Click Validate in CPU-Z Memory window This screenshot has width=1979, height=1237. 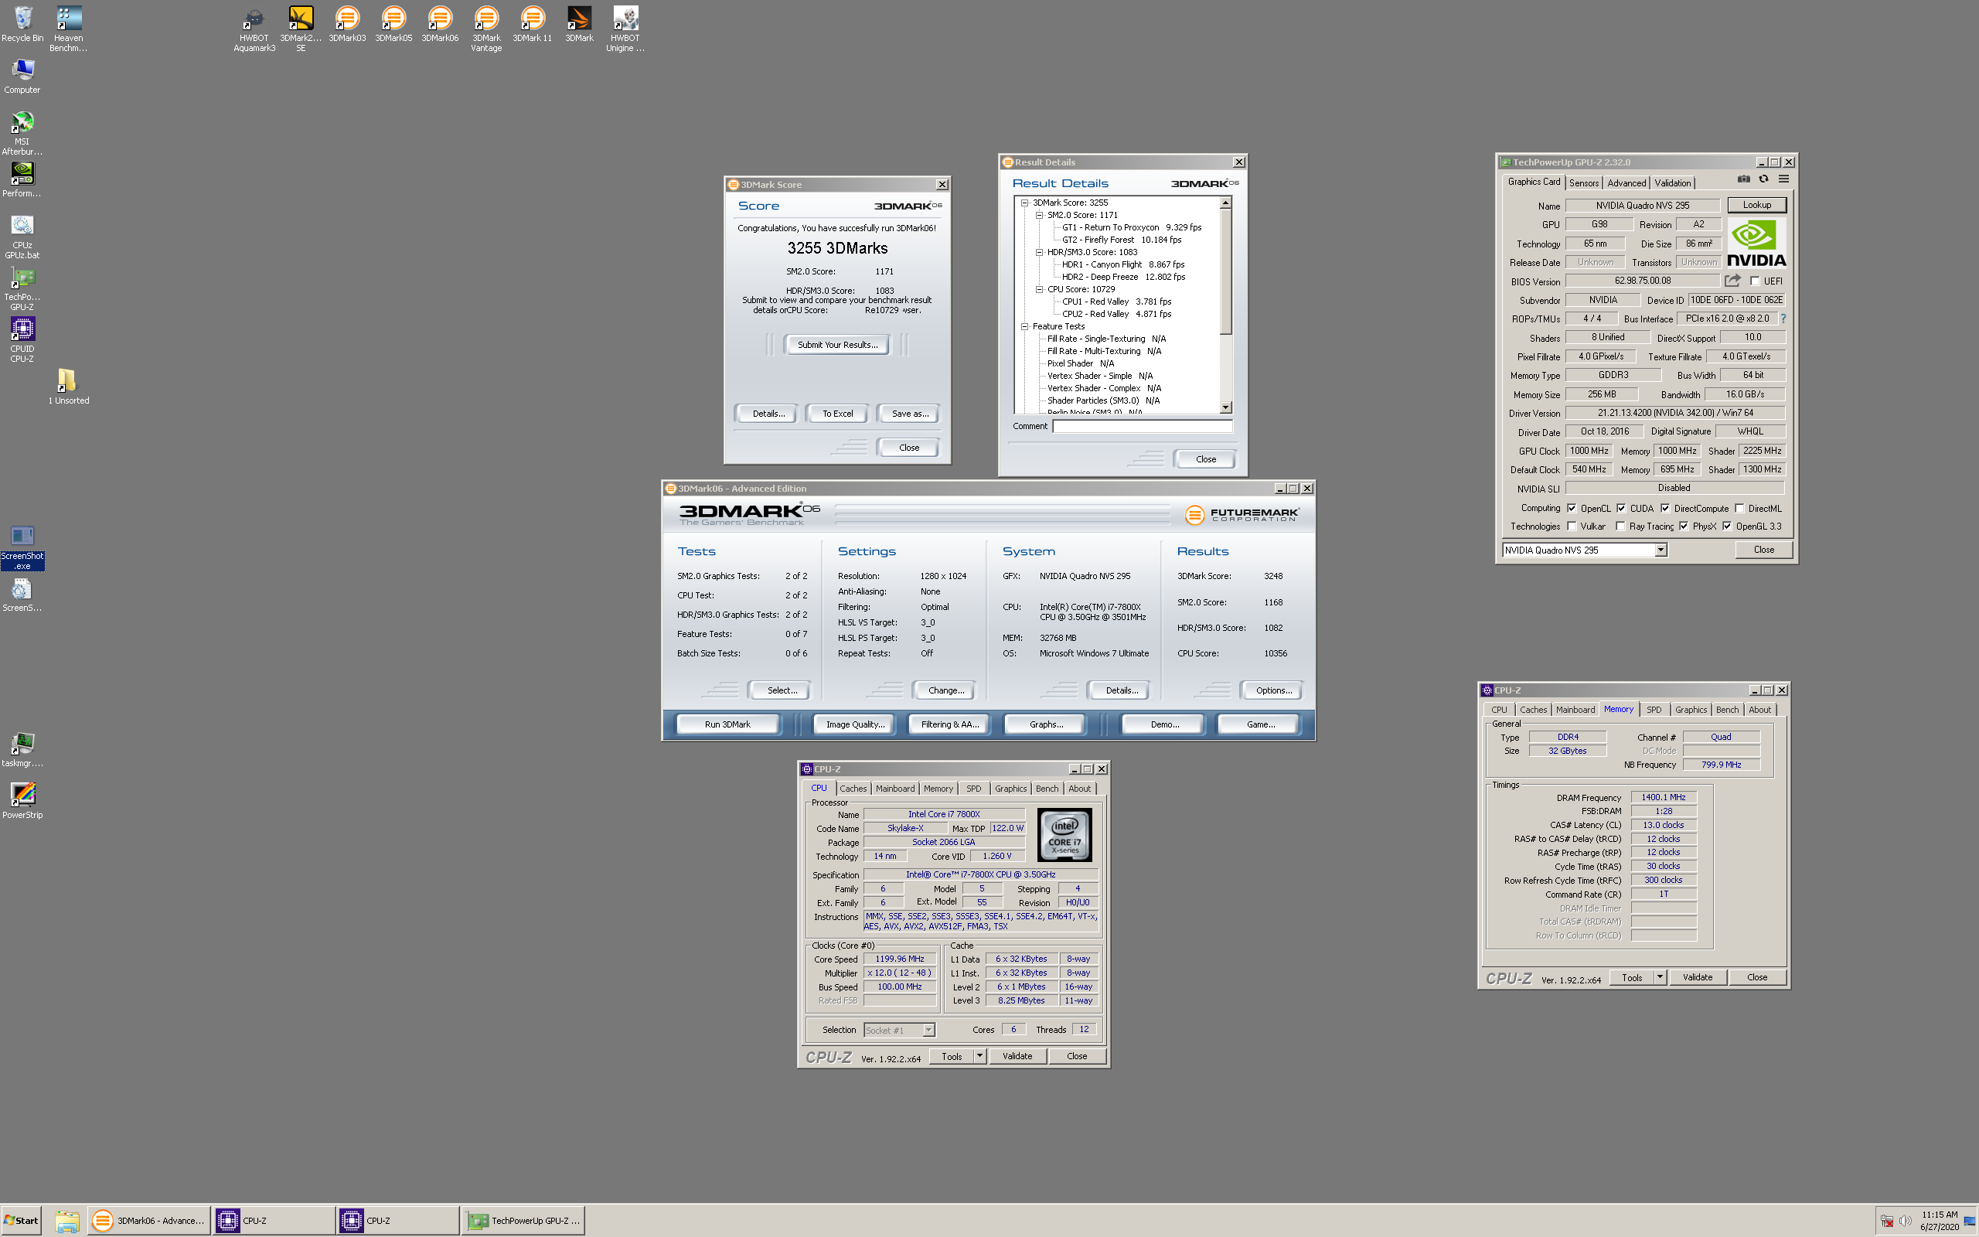[1698, 978]
